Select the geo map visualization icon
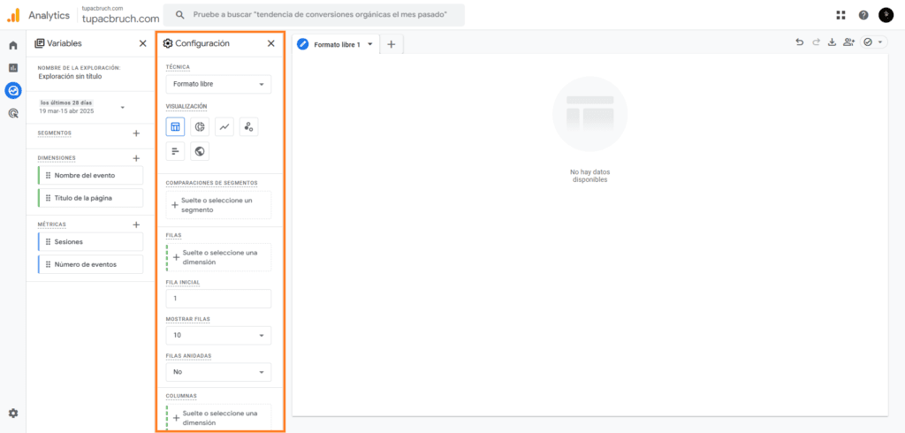The image size is (905, 433). (200, 151)
